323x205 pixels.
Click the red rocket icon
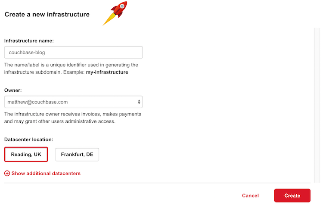[x=115, y=12]
